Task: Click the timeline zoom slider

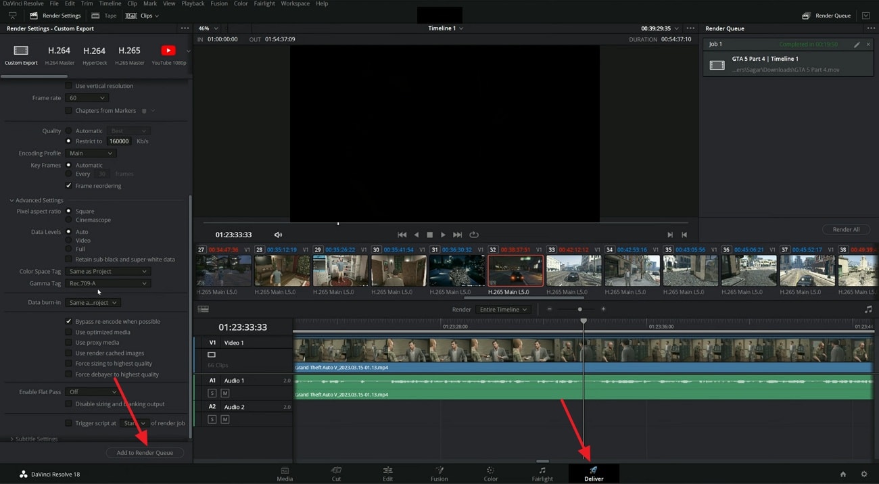Action: tap(579, 309)
